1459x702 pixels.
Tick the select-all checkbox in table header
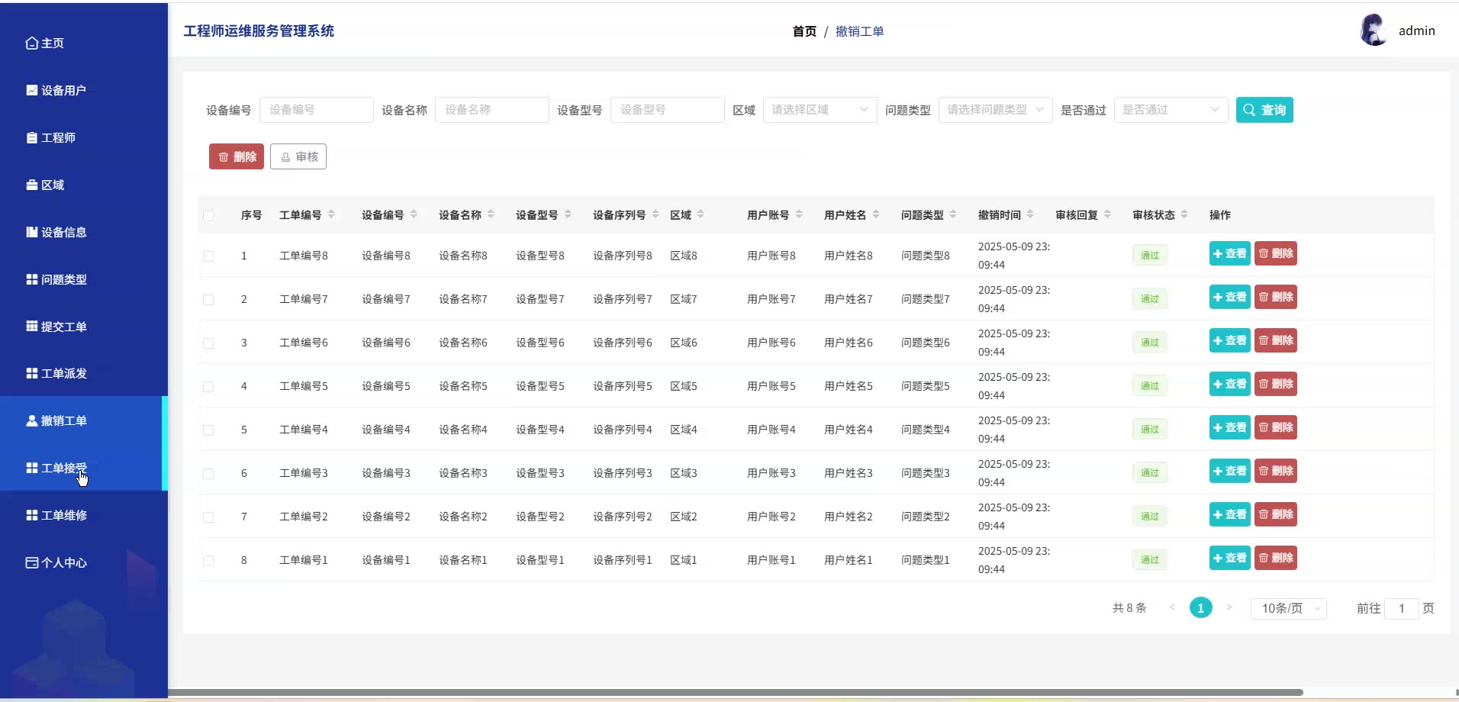[x=208, y=216]
